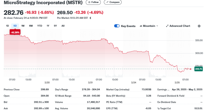207x112 pixels.
Task: Click the Ex-Dividend Date label
Action: pyautogui.click(x=167, y=102)
